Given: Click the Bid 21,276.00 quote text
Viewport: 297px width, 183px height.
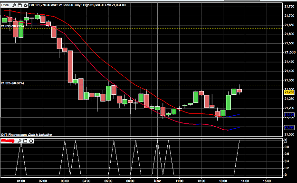Looking at the screenshot, I should coord(40,5).
